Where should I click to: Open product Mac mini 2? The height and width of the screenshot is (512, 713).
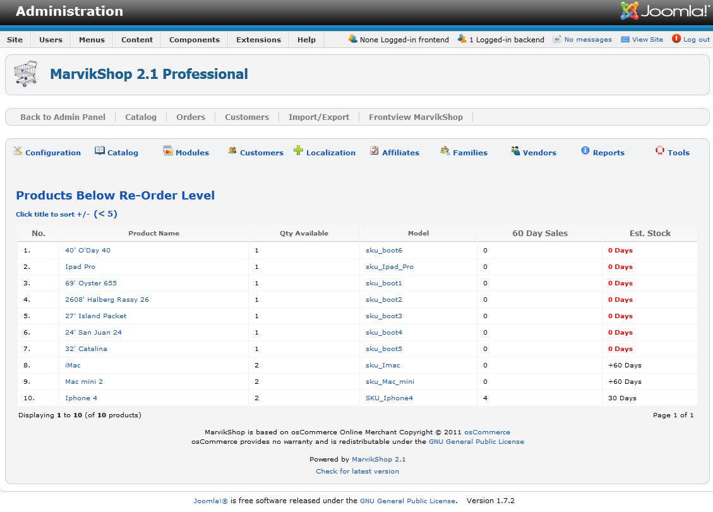(x=83, y=381)
